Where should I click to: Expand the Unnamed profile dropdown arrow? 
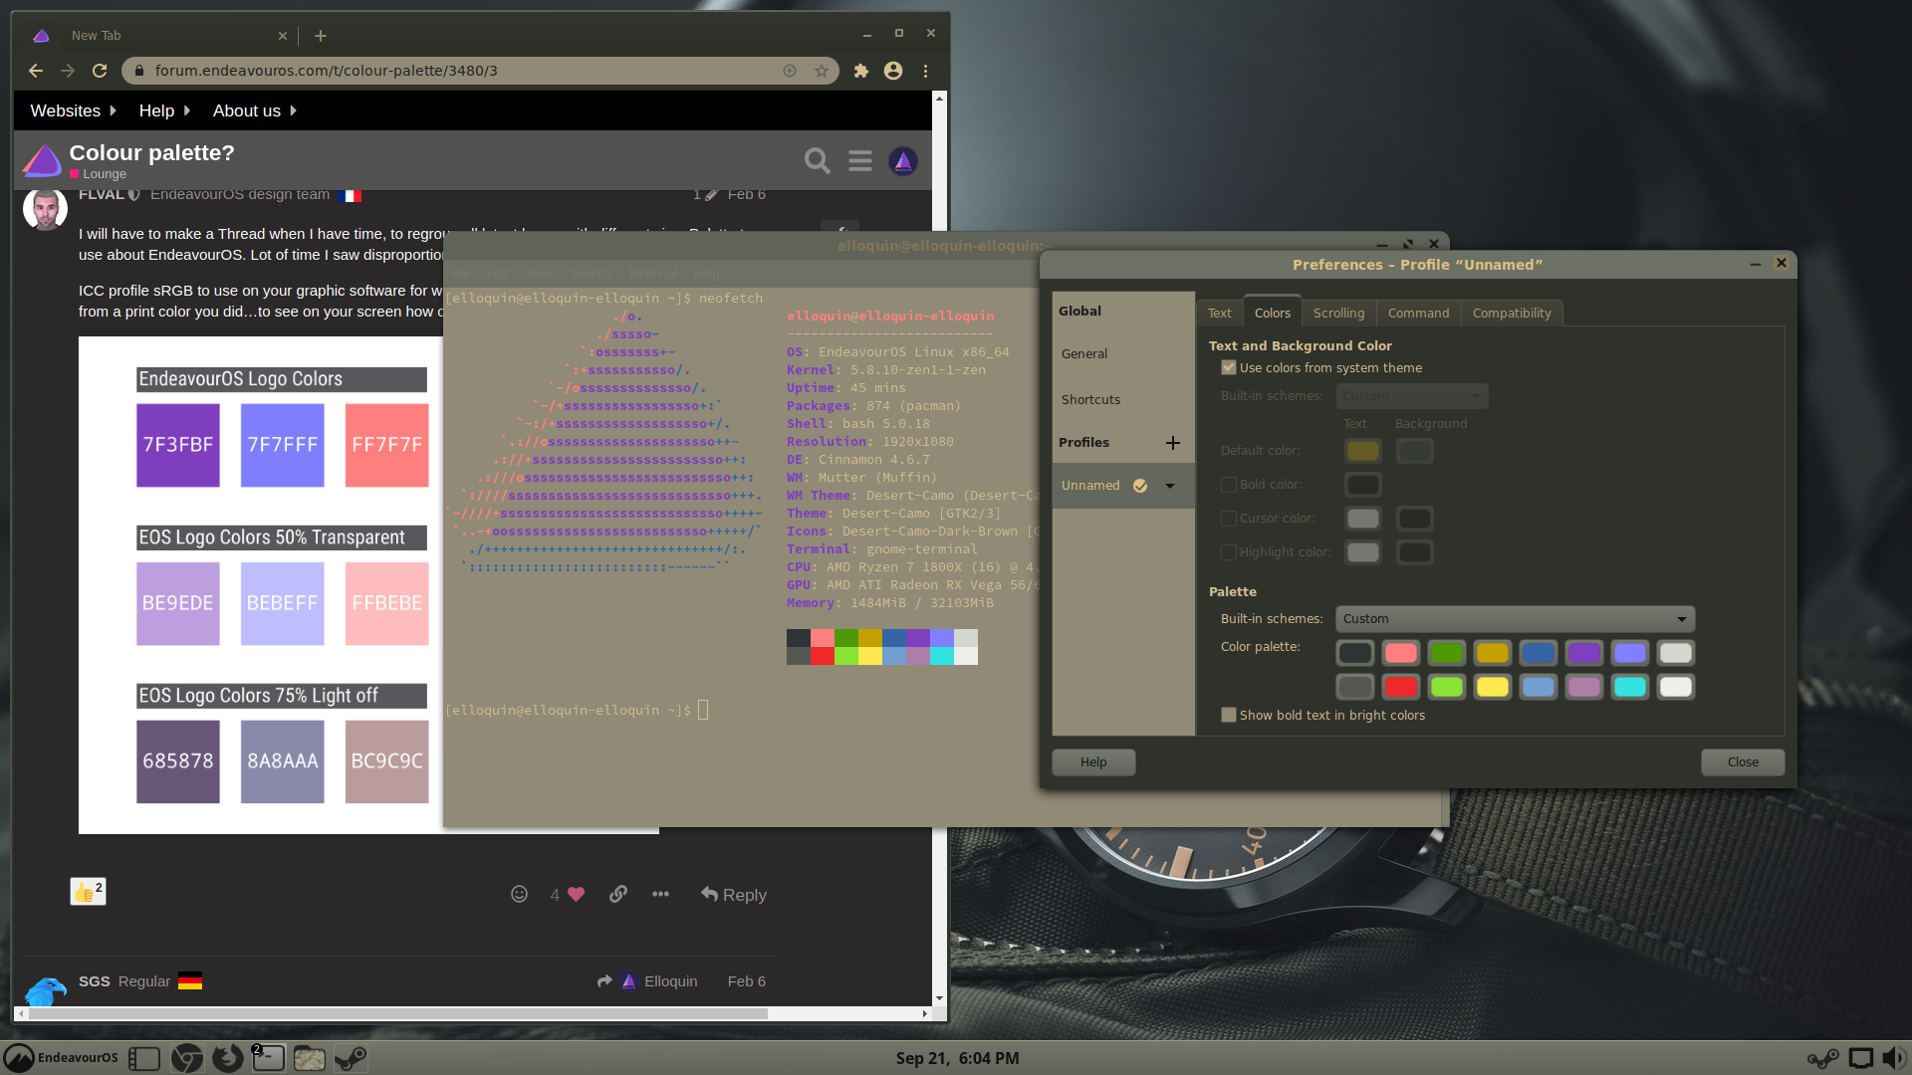pyautogui.click(x=1169, y=485)
